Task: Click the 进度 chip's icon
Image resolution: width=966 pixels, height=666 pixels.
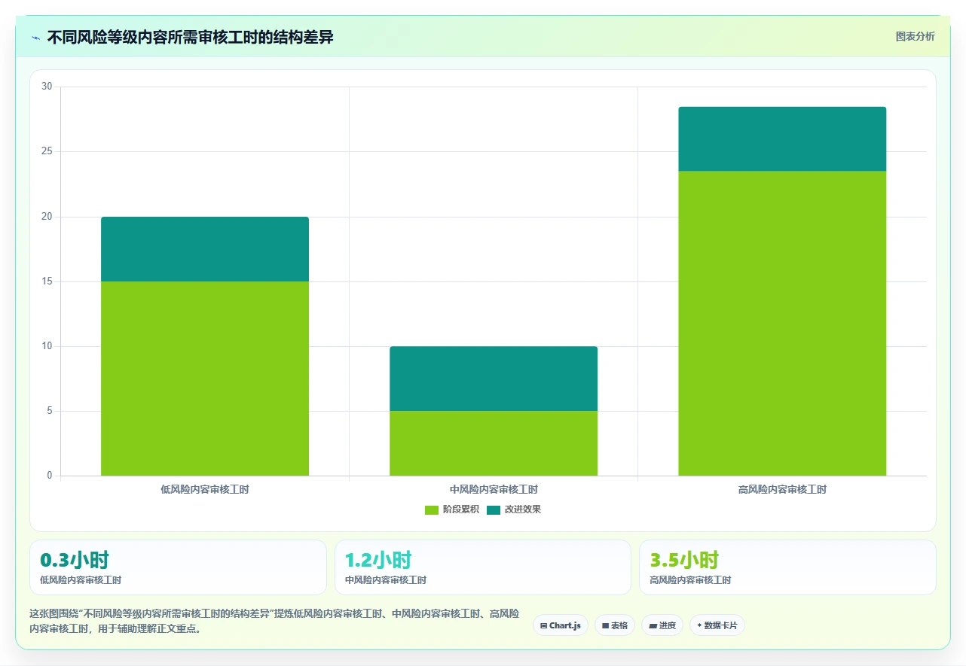Action: click(653, 626)
